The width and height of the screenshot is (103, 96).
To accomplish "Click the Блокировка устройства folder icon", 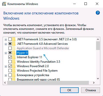I will (x=14, y=75).
